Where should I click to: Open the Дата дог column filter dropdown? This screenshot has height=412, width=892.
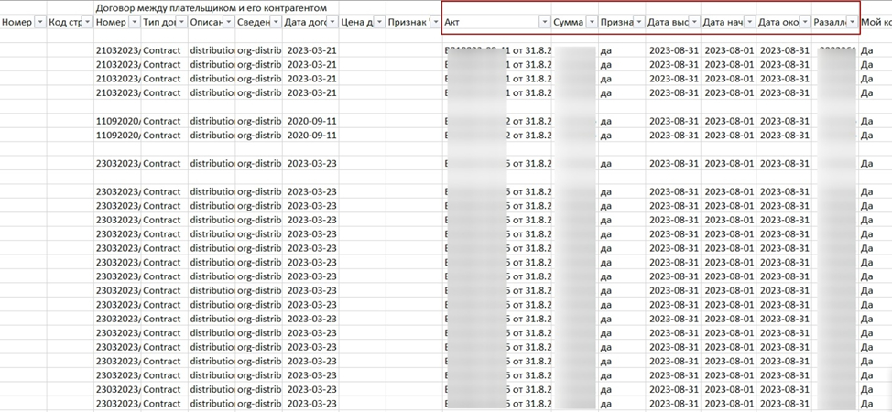pos(332,22)
